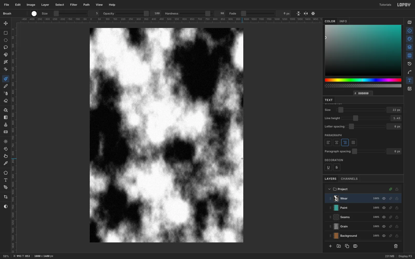Image resolution: width=415 pixels, height=259 pixels.
Task: Select the Eraser tool
Action: 6,100
